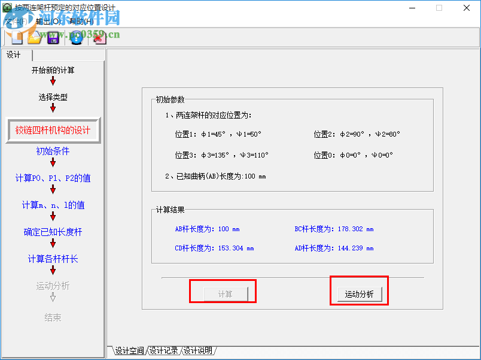481x360 pixels.
Task: Exit the program using the red X icon
Action: 99,37
